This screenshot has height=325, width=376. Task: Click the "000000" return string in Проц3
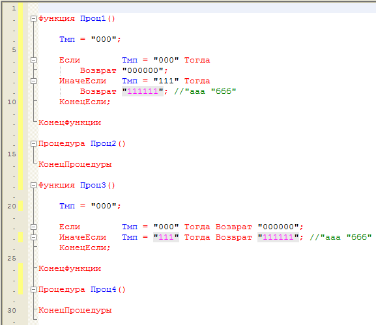click(278, 227)
